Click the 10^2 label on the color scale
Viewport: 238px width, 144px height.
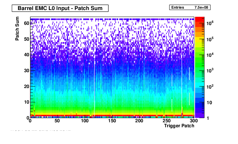[210, 87]
